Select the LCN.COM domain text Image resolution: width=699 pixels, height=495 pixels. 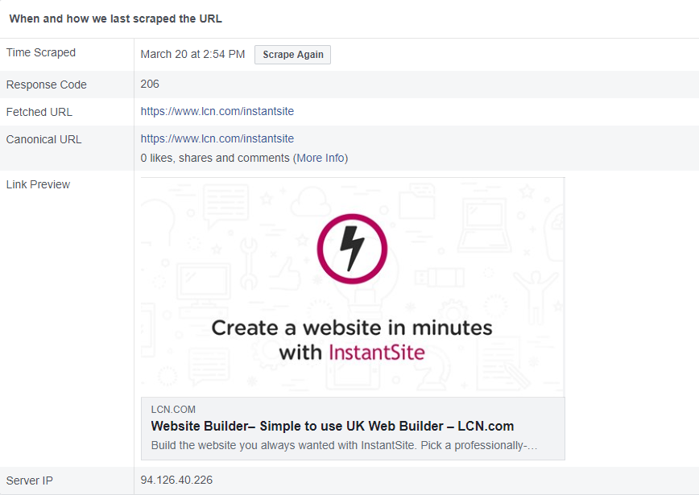173,410
